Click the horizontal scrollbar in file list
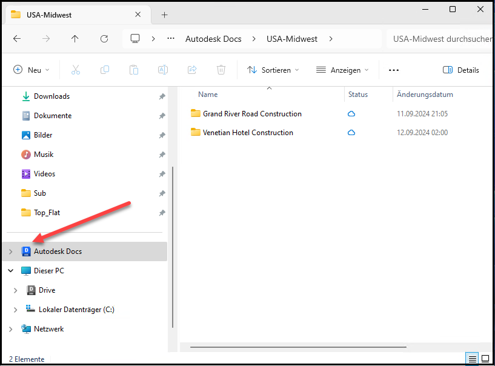Screen dimensions: 495x366 [298, 347]
